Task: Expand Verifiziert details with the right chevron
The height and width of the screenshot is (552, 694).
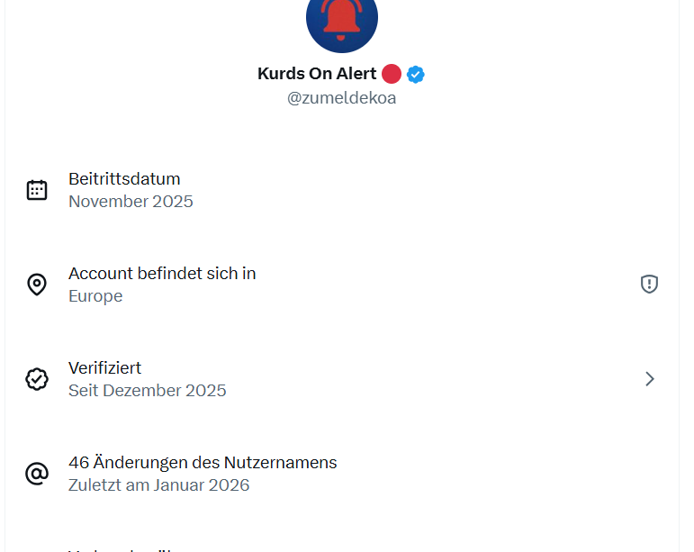Action: pyautogui.click(x=649, y=379)
